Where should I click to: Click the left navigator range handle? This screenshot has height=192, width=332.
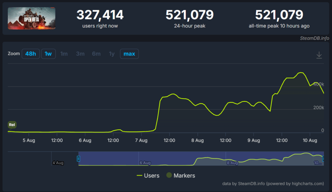tap(78, 159)
